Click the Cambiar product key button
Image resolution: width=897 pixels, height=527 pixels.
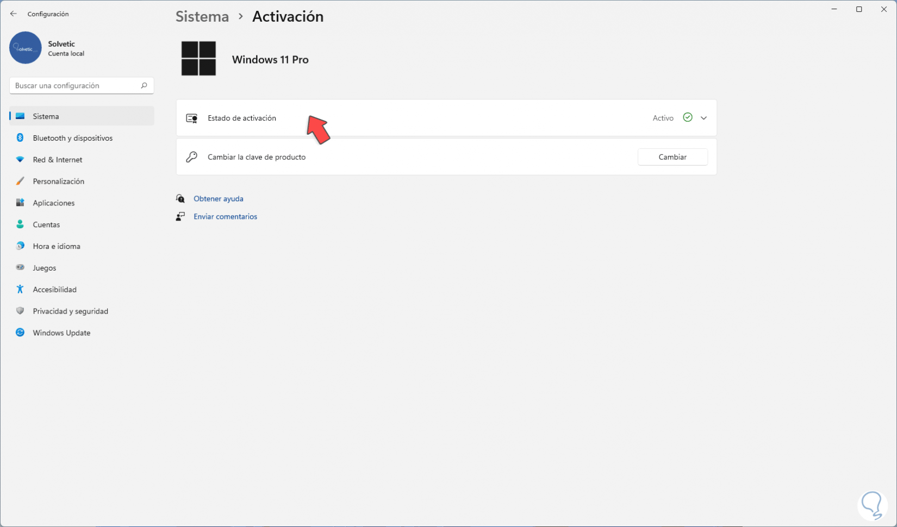pyautogui.click(x=672, y=157)
